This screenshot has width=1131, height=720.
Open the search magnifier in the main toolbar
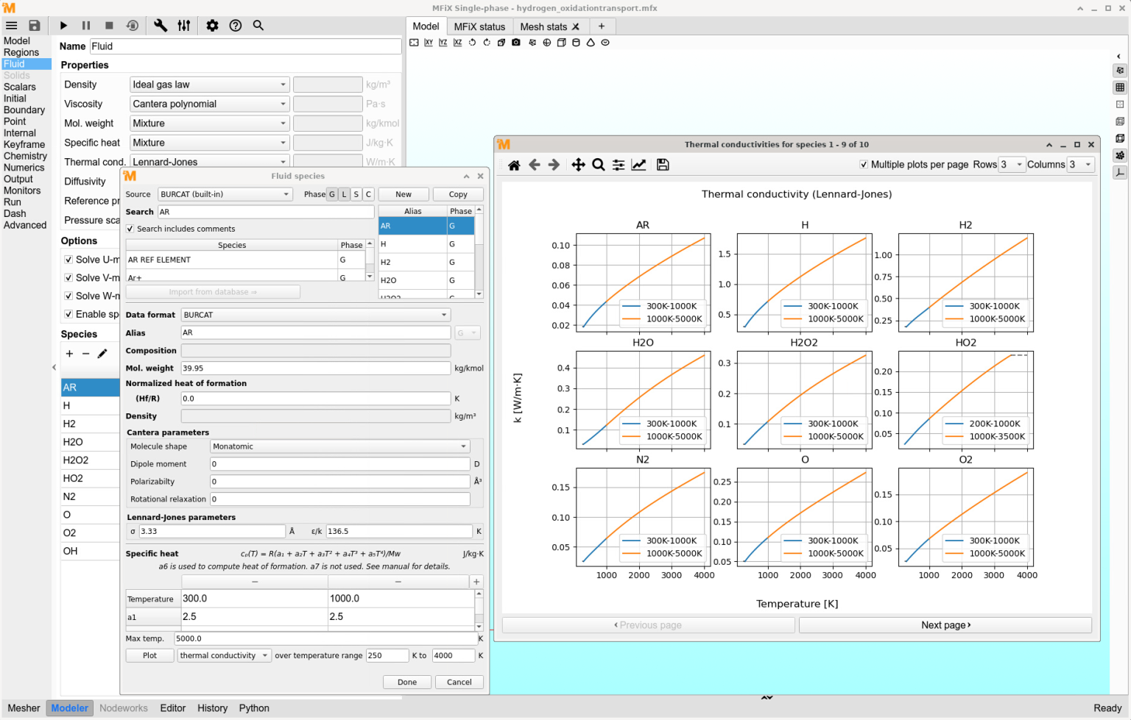pos(258,25)
